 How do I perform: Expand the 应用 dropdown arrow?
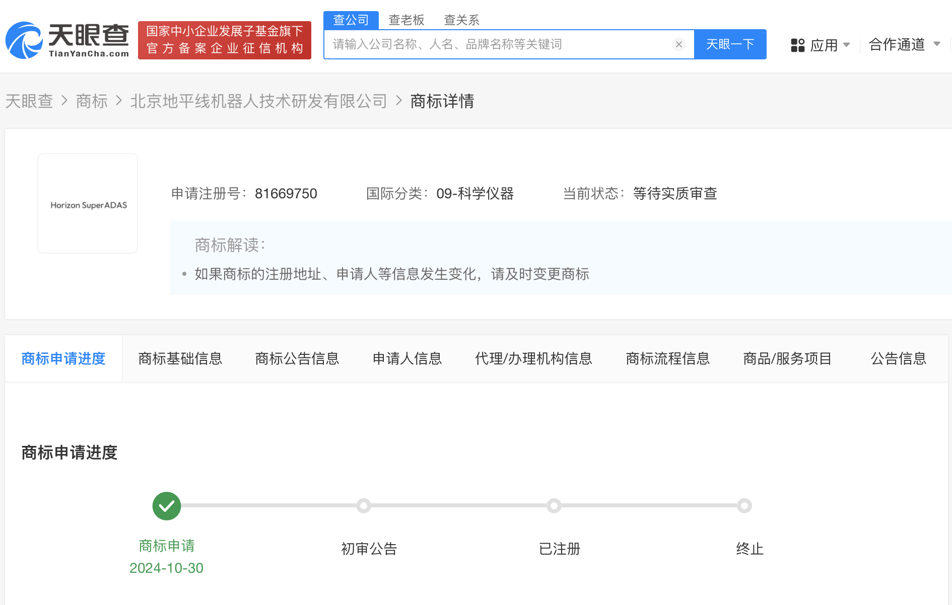coord(846,45)
